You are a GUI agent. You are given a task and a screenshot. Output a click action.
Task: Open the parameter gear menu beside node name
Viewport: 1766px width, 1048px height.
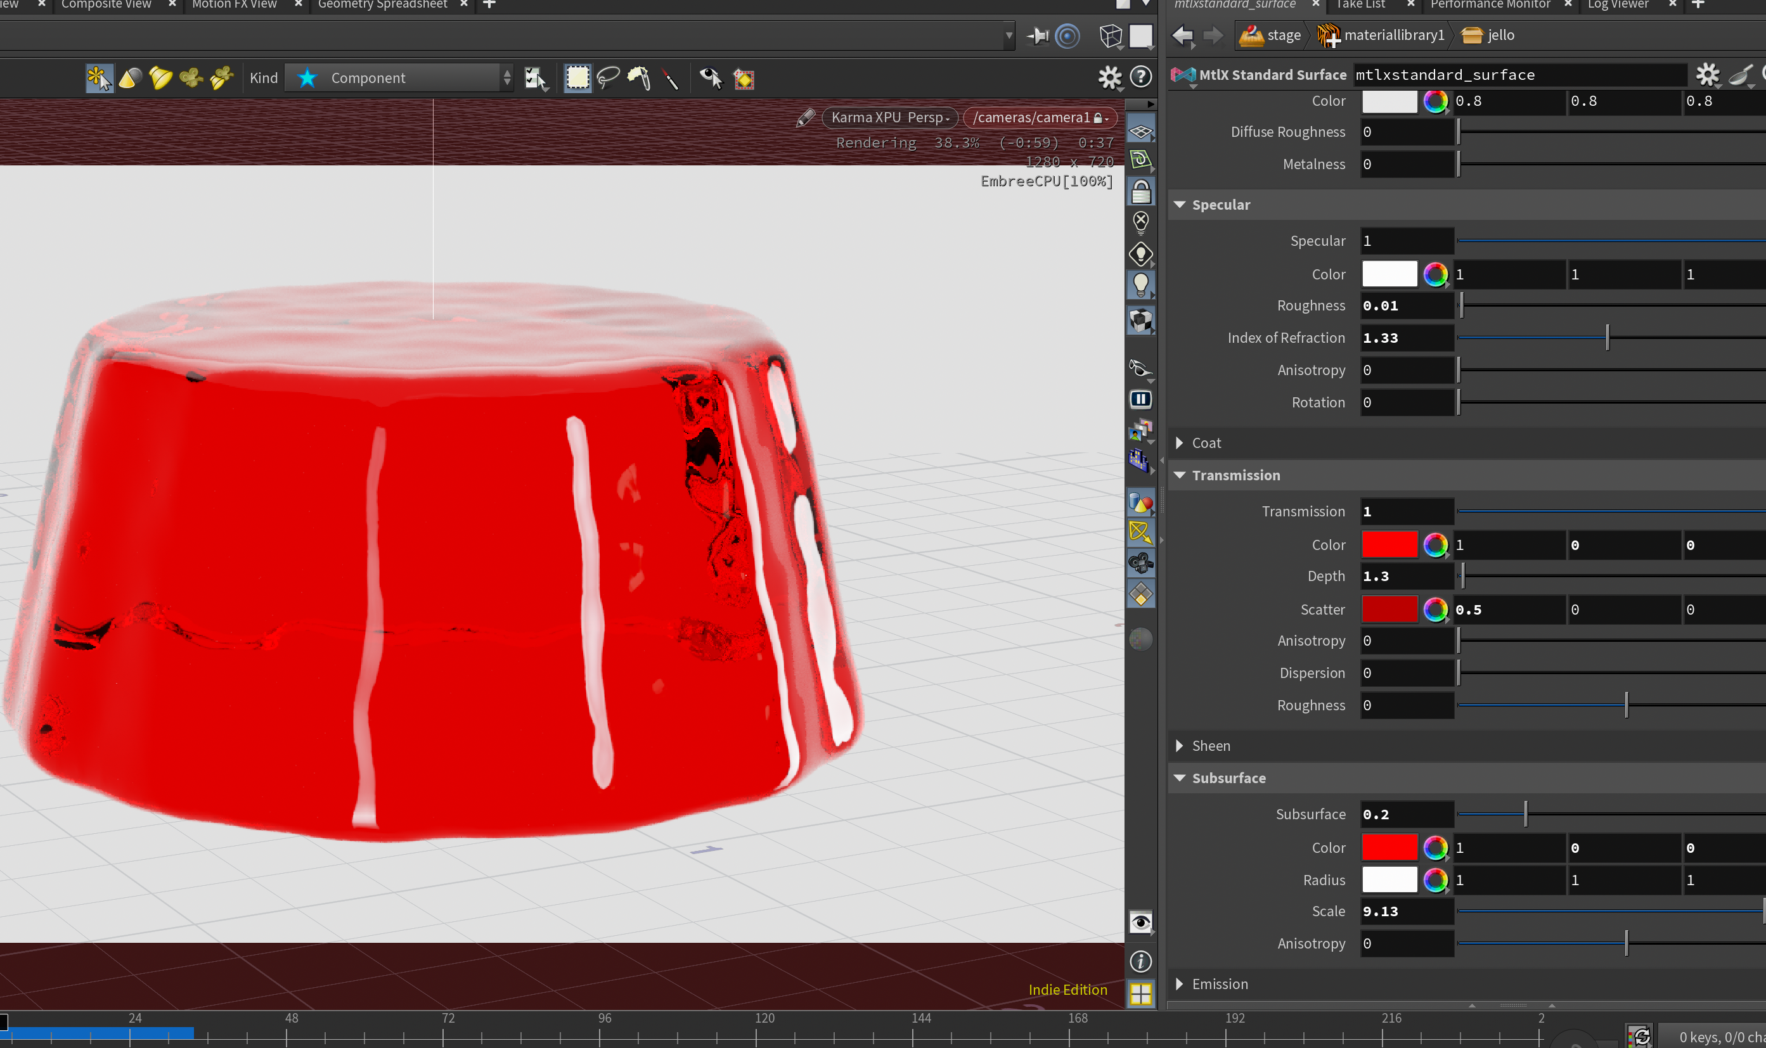pos(1708,74)
